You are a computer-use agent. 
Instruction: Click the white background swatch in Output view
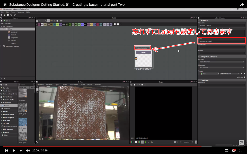click(x=136, y=142)
